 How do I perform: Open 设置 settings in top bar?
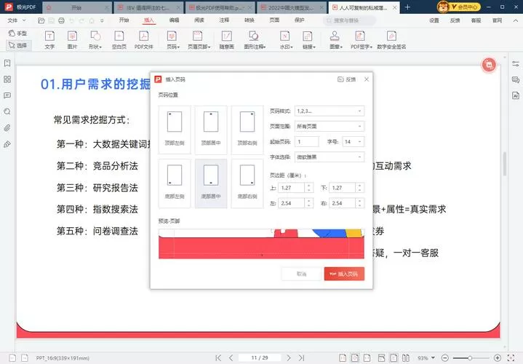point(434,20)
